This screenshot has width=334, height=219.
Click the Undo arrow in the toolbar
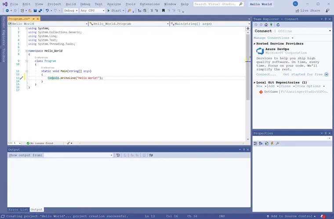coord(47,11)
